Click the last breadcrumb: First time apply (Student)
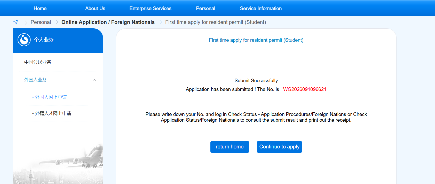 click(216, 22)
